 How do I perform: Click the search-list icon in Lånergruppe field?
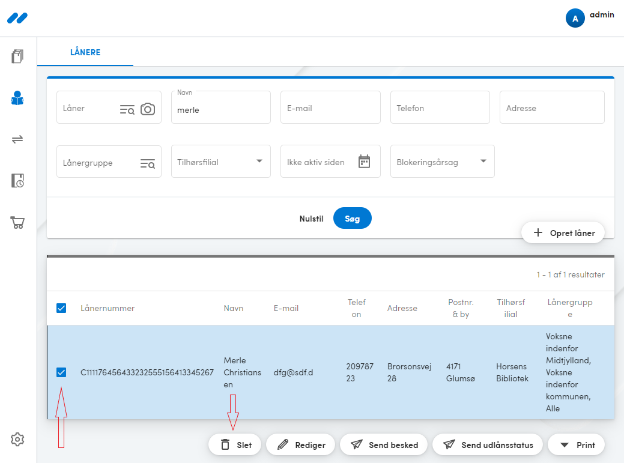(x=147, y=163)
